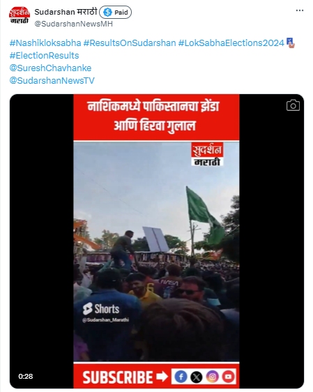Click the YouTube icon in the subscribe banner
Image resolution: width=313 pixels, height=392 pixels.
228,377
